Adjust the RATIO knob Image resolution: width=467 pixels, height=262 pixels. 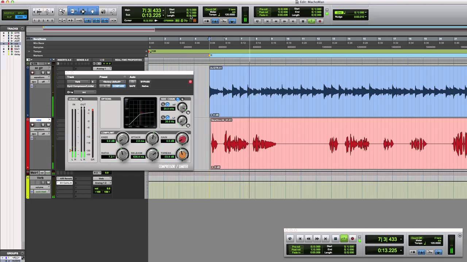123,154
